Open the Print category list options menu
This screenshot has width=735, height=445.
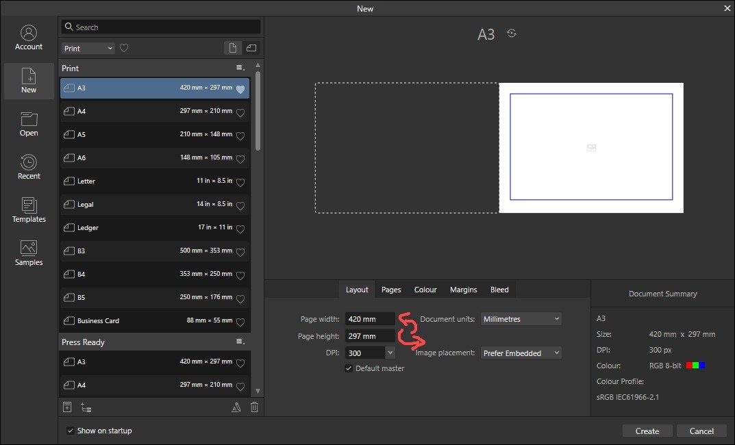click(240, 68)
